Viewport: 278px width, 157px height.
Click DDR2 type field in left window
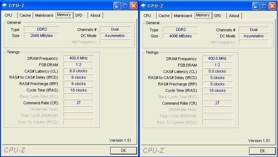42,29
